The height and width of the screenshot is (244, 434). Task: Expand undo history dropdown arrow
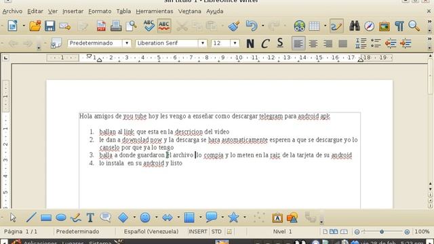tap(262, 26)
